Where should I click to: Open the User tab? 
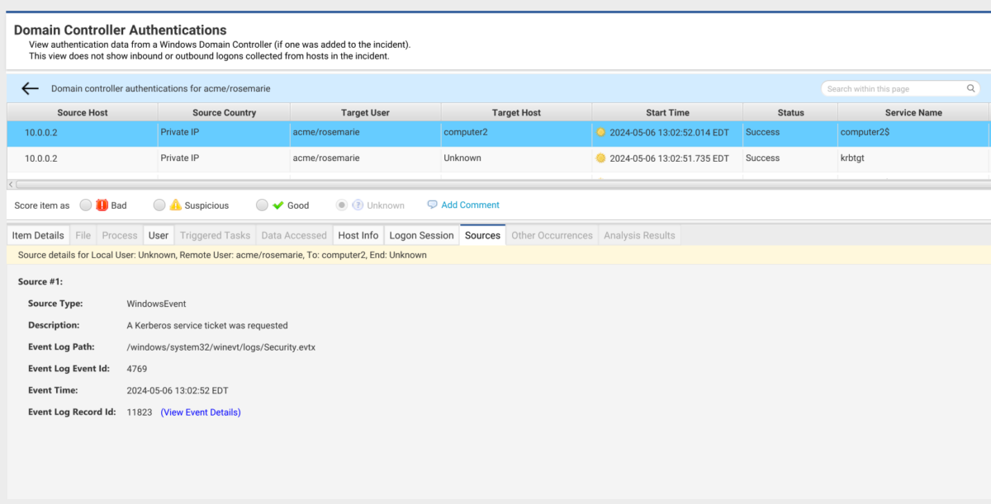158,235
